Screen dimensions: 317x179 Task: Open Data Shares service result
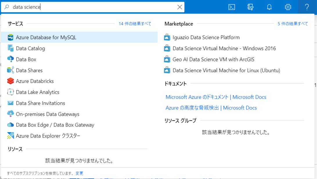tap(29, 70)
